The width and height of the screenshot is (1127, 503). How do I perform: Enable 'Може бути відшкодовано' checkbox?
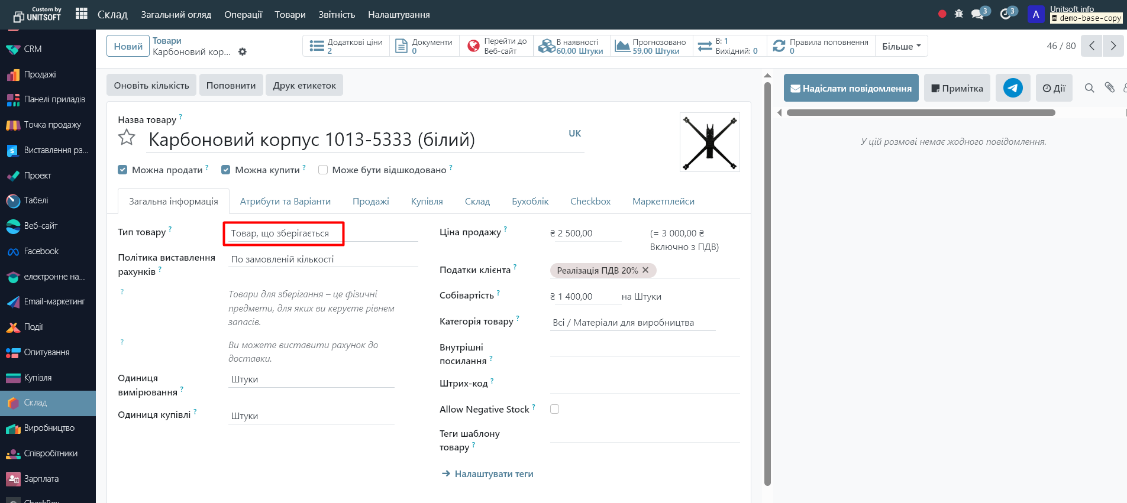[x=323, y=170]
